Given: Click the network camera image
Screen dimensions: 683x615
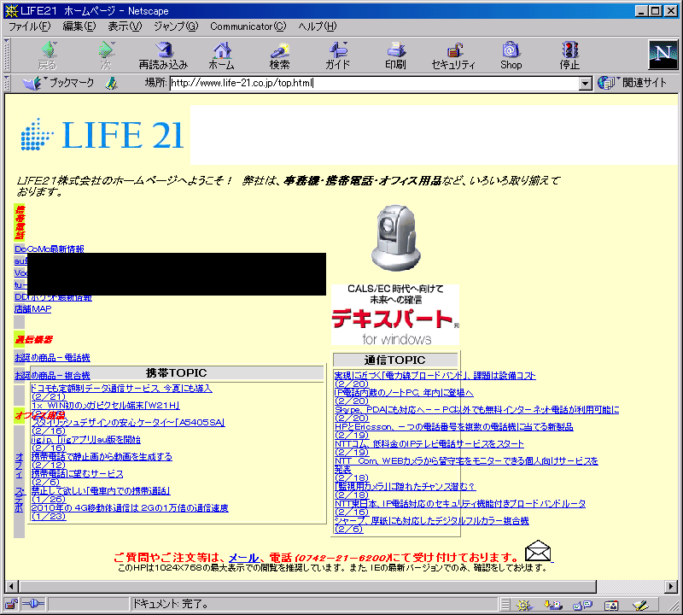Looking at the screenshot, I should [x=395, y=237].
